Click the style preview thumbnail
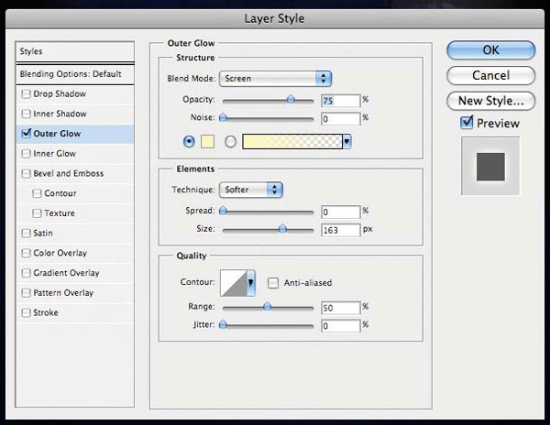The image size is (550, 425). (x=490, y=167)
